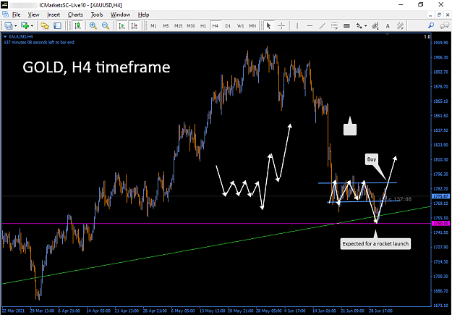Click the MetaTrader app icon in title bar
This screenshot has width=452, height=315.
pyautogui.click(x=4, y=4)
